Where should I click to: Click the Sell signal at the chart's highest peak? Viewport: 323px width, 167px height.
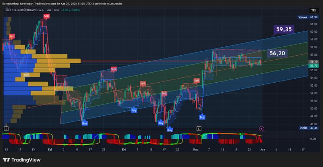coord(46,16)
